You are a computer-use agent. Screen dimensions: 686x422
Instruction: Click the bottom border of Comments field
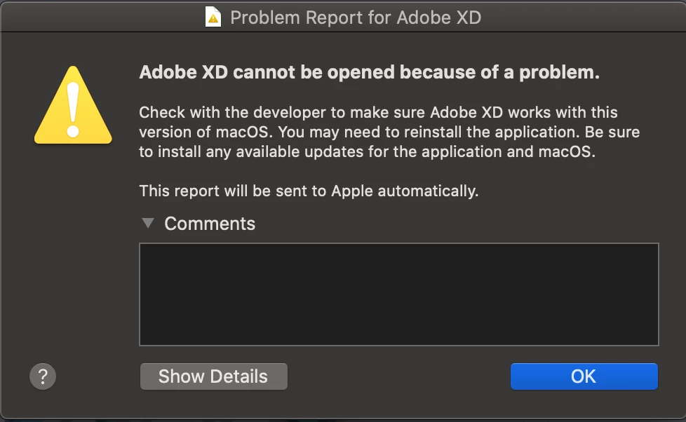point(398,345)
